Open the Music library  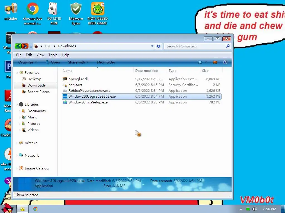[32, 117]
